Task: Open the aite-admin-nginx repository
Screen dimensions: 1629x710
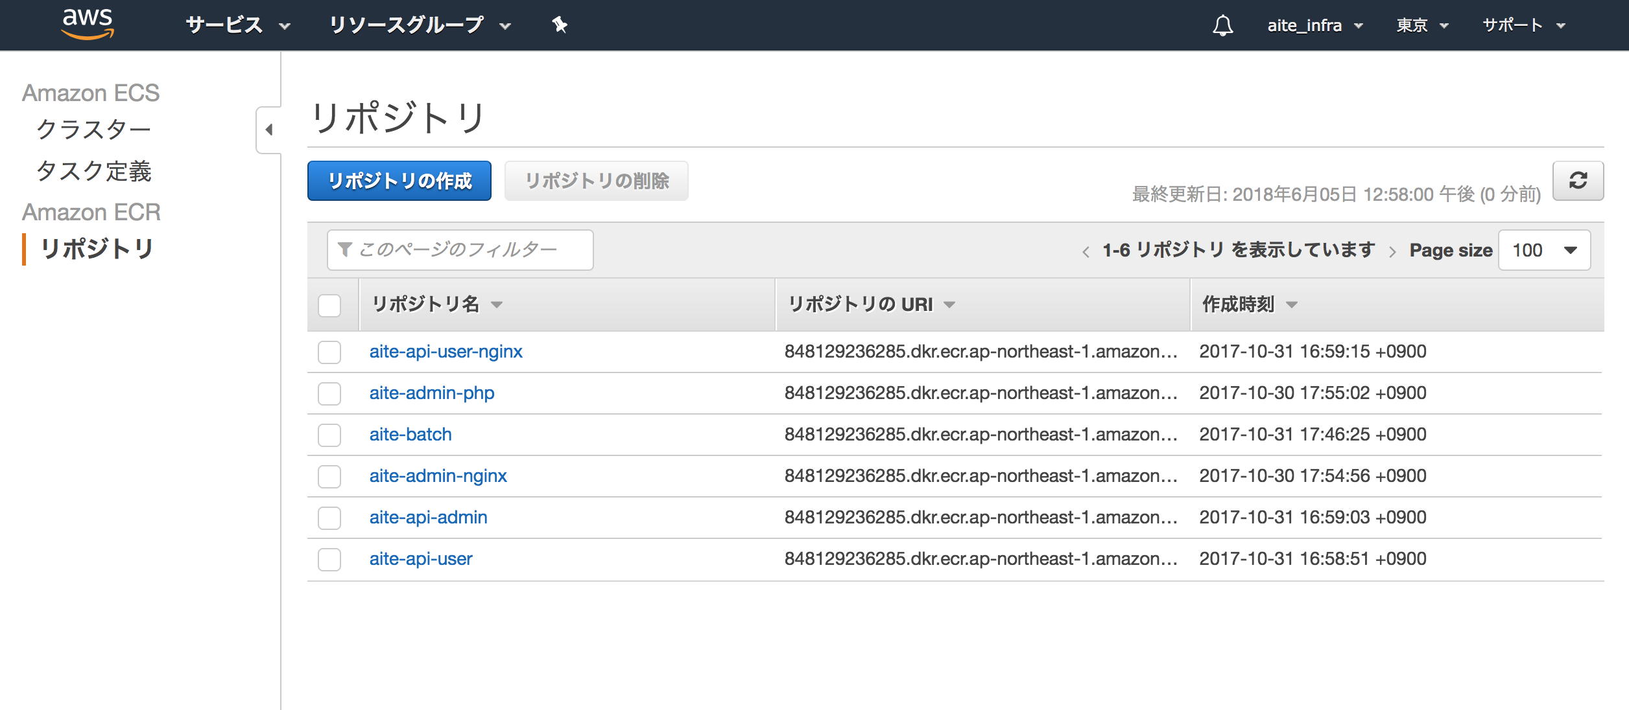Action: click(x=438, y=476)
